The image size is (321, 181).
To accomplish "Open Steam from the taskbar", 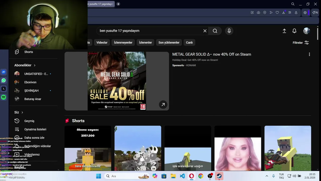I will (x=219, y=176).
